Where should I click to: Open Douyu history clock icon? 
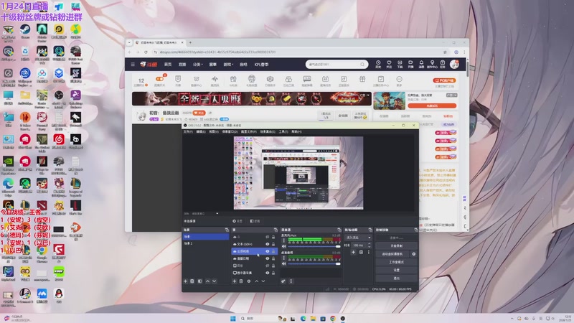378,64
